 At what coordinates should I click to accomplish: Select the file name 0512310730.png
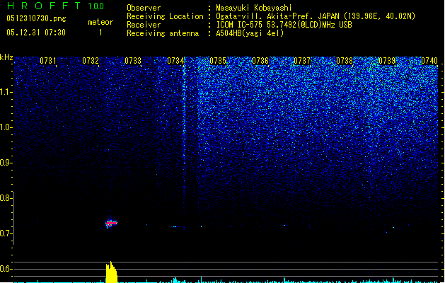(x=36, y=18)
